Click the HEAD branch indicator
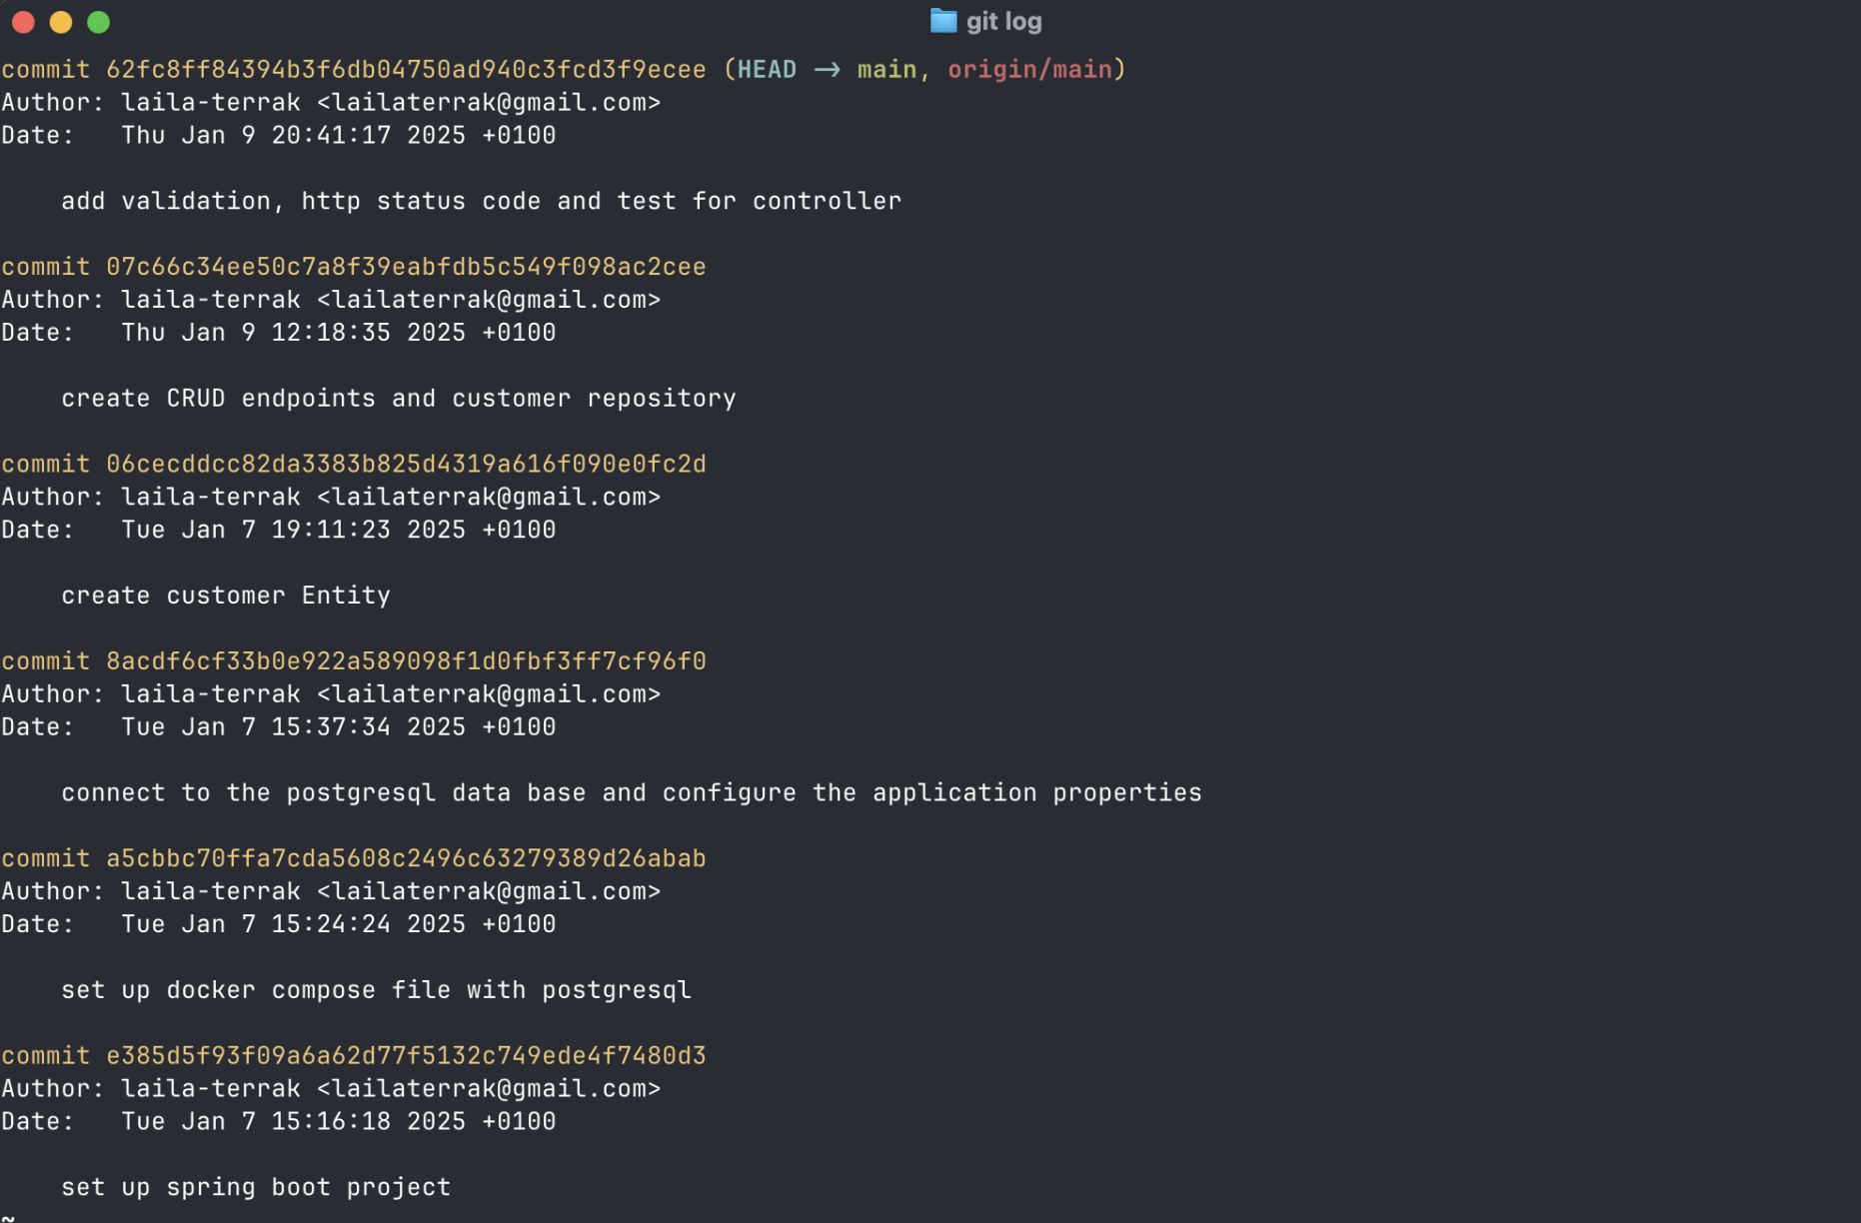1861x1223 pixels. coord(766,69)
